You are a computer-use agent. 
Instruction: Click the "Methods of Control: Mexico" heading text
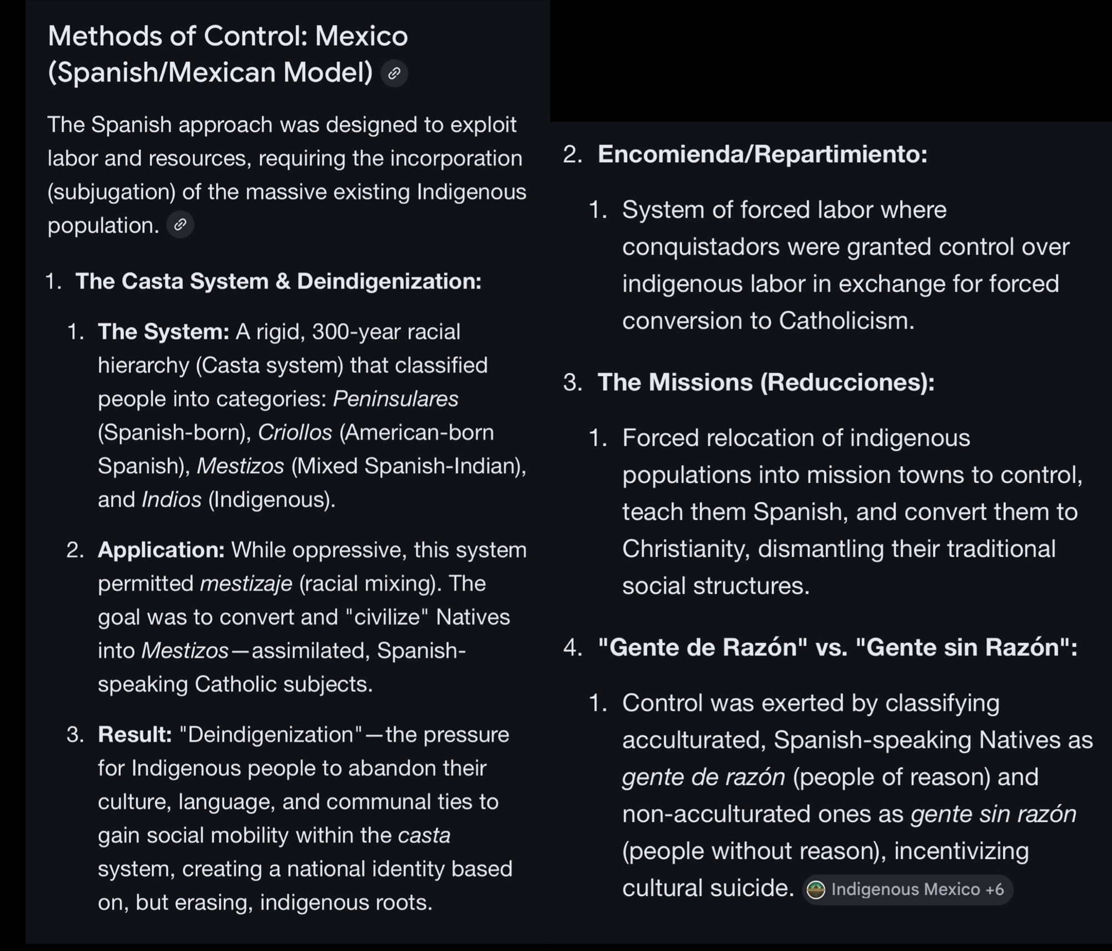228,37
